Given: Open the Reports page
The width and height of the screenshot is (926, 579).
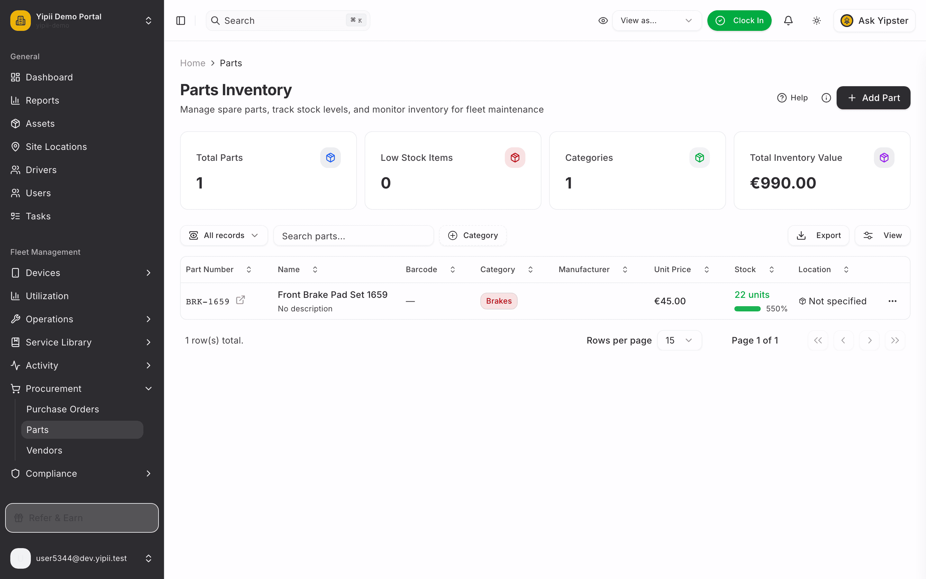Looking at the screenshot, I should point(82,100).
